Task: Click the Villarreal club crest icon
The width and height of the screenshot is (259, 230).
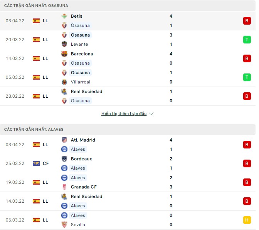Action: tap(64, 82)
